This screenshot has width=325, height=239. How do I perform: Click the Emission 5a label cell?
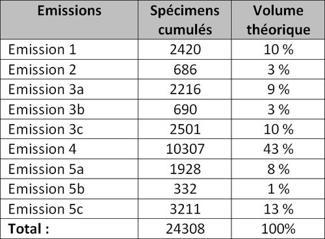(x=69, y=169)
